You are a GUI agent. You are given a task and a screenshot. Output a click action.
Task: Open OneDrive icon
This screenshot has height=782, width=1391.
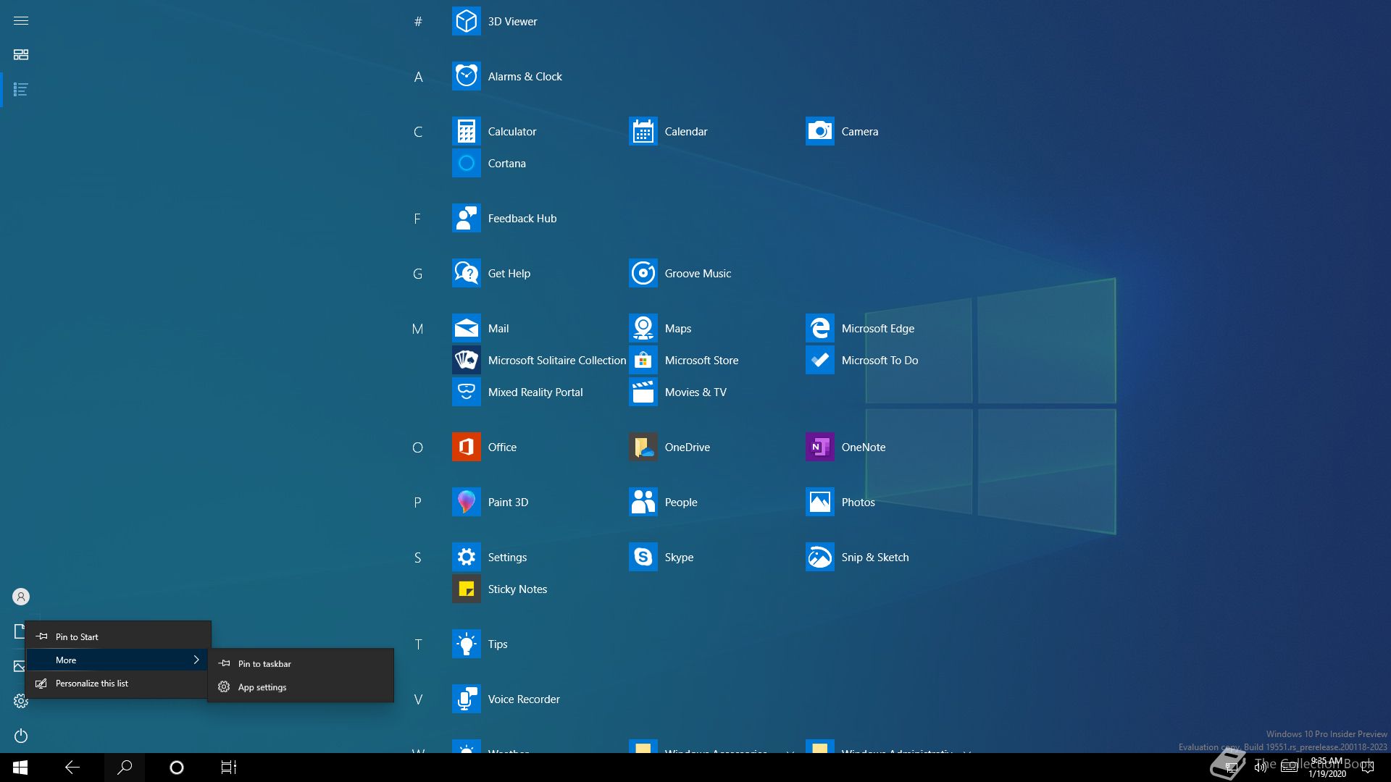point(643,447)
